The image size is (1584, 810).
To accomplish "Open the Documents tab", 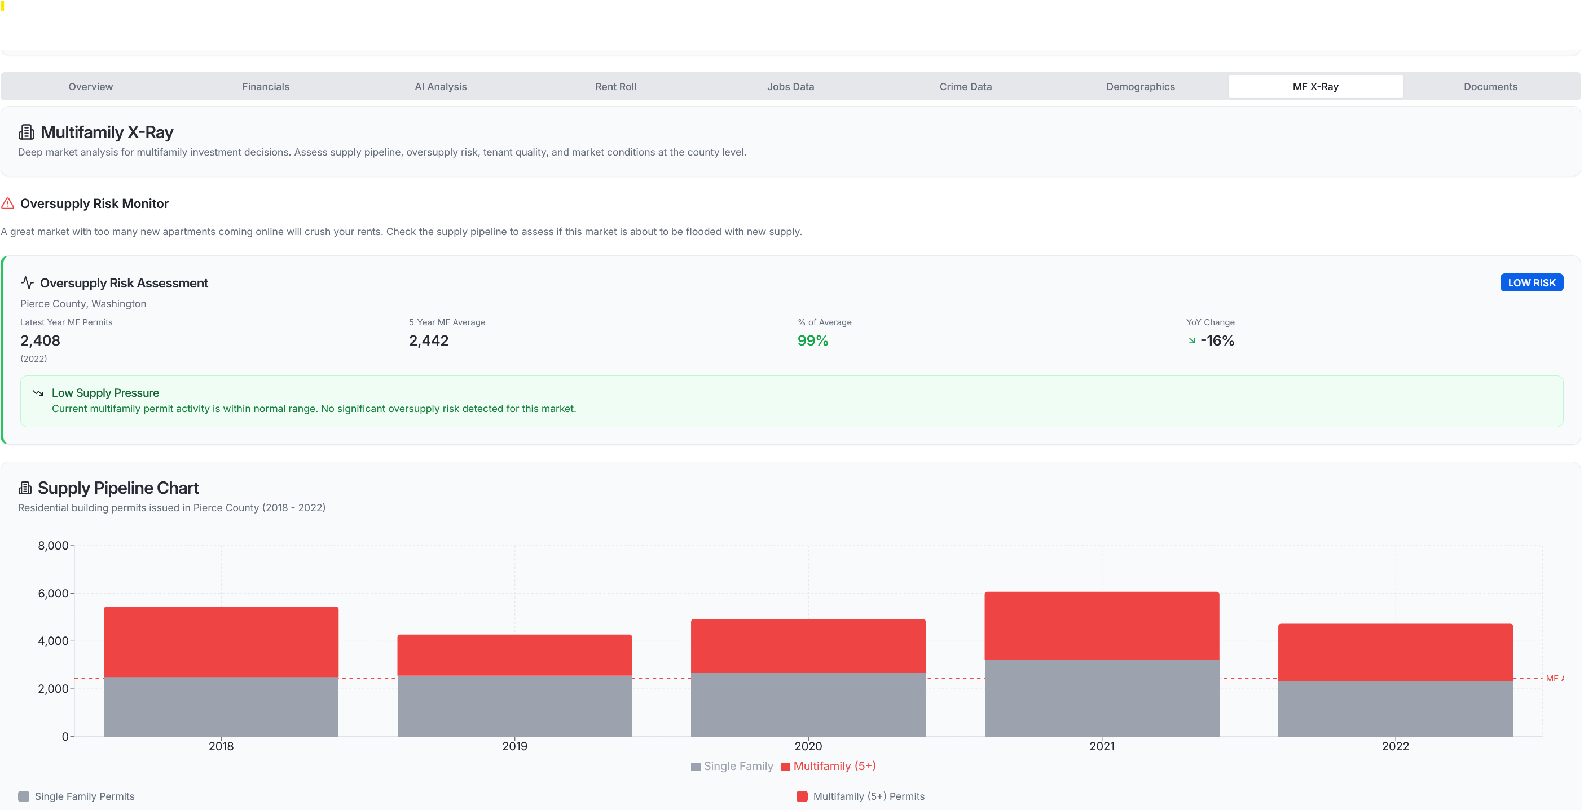I will 1490,86.
